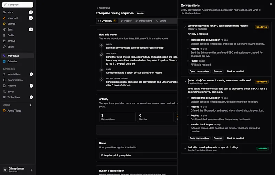Select the Technology category
This screenshot has height=175, width=275.
pyautogui.click(x=18, y=97)
